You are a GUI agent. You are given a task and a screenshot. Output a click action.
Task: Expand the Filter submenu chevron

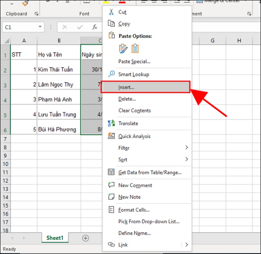(187, 148)
